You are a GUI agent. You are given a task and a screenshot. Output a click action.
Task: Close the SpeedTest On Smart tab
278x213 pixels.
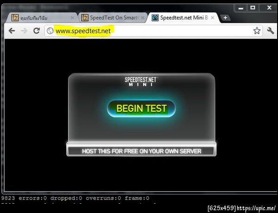(143, 18)
